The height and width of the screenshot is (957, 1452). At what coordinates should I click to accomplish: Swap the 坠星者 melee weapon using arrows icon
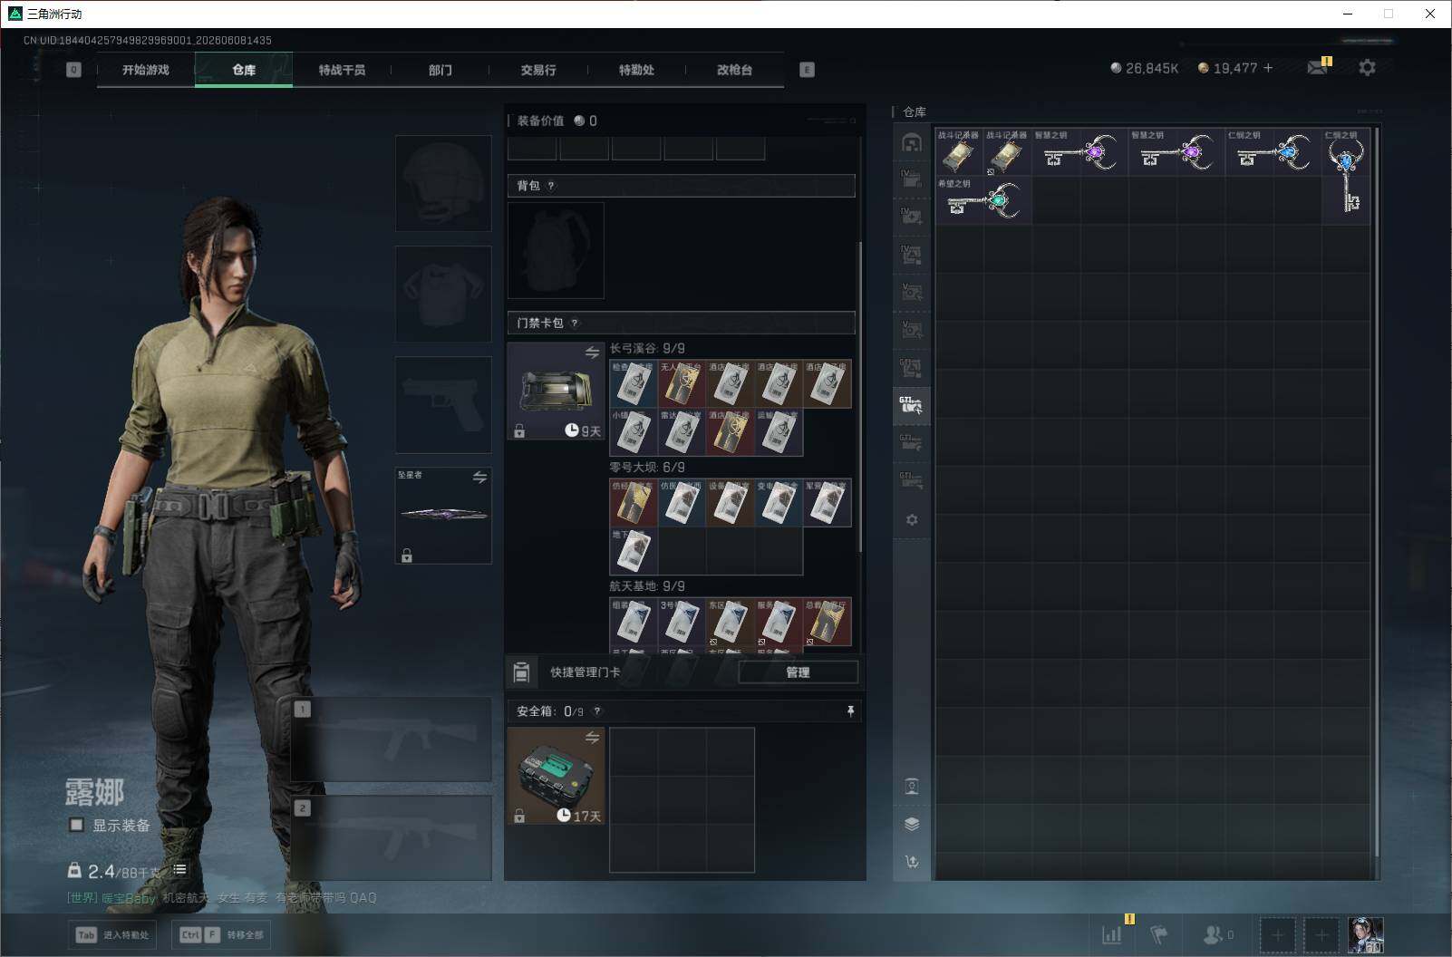click(x=479, y=477)
